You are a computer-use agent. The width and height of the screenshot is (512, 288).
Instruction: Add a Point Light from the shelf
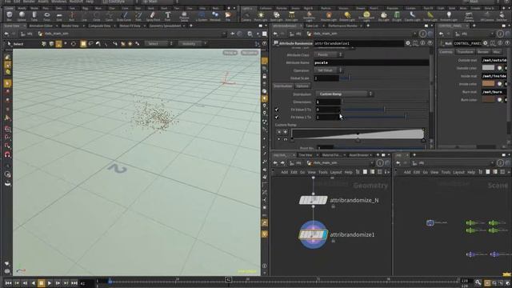(261, 16)
